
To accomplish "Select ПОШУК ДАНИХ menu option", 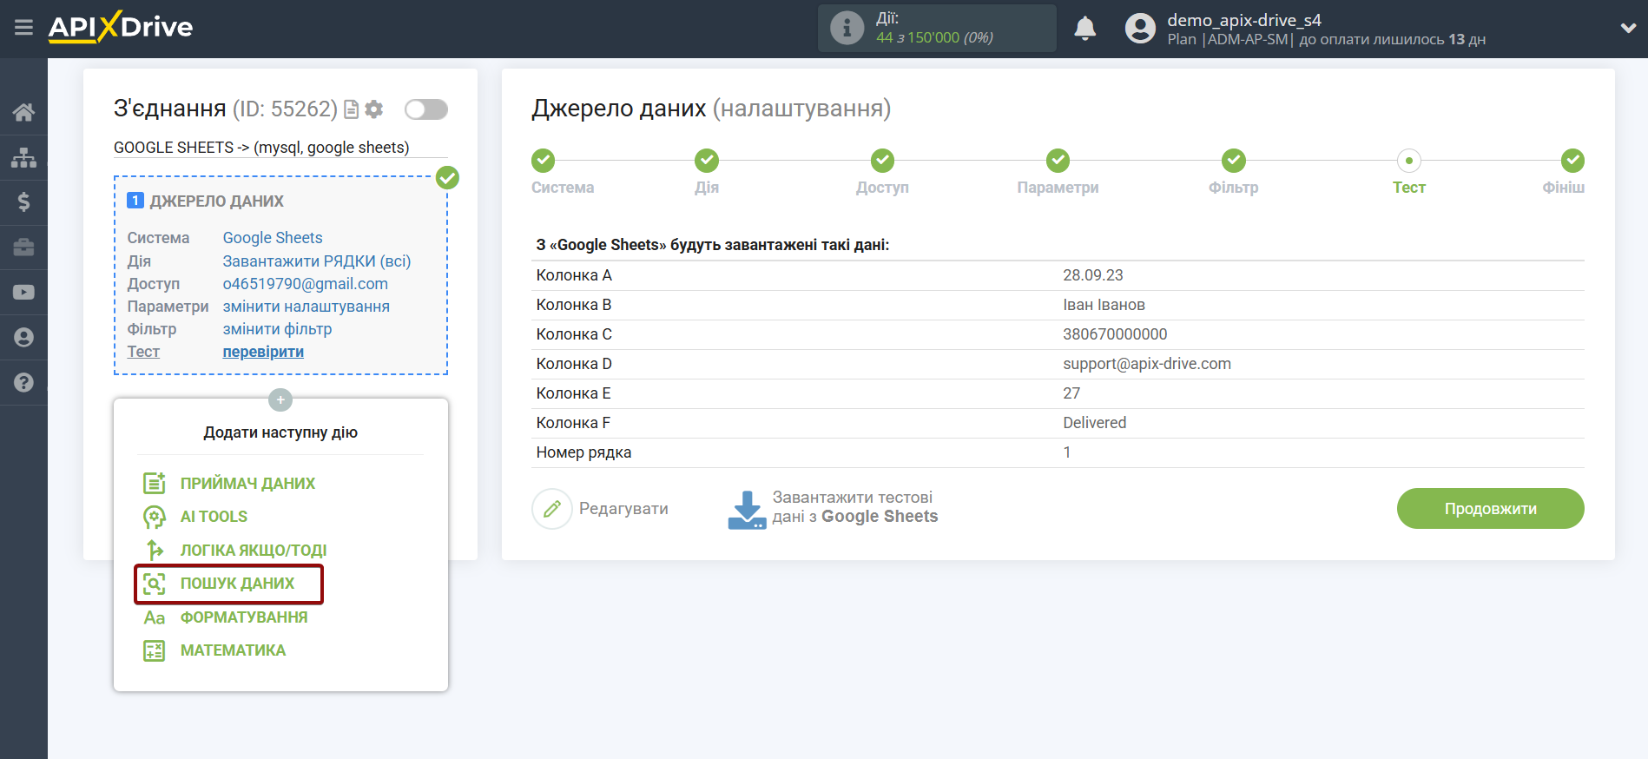I will click(x=237, y=584).
